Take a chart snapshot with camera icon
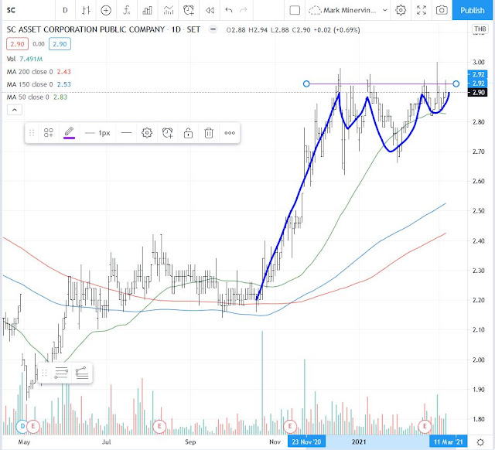Image resolution: width=495 pixels, height=450 pixels. click(x=442, y=10)
